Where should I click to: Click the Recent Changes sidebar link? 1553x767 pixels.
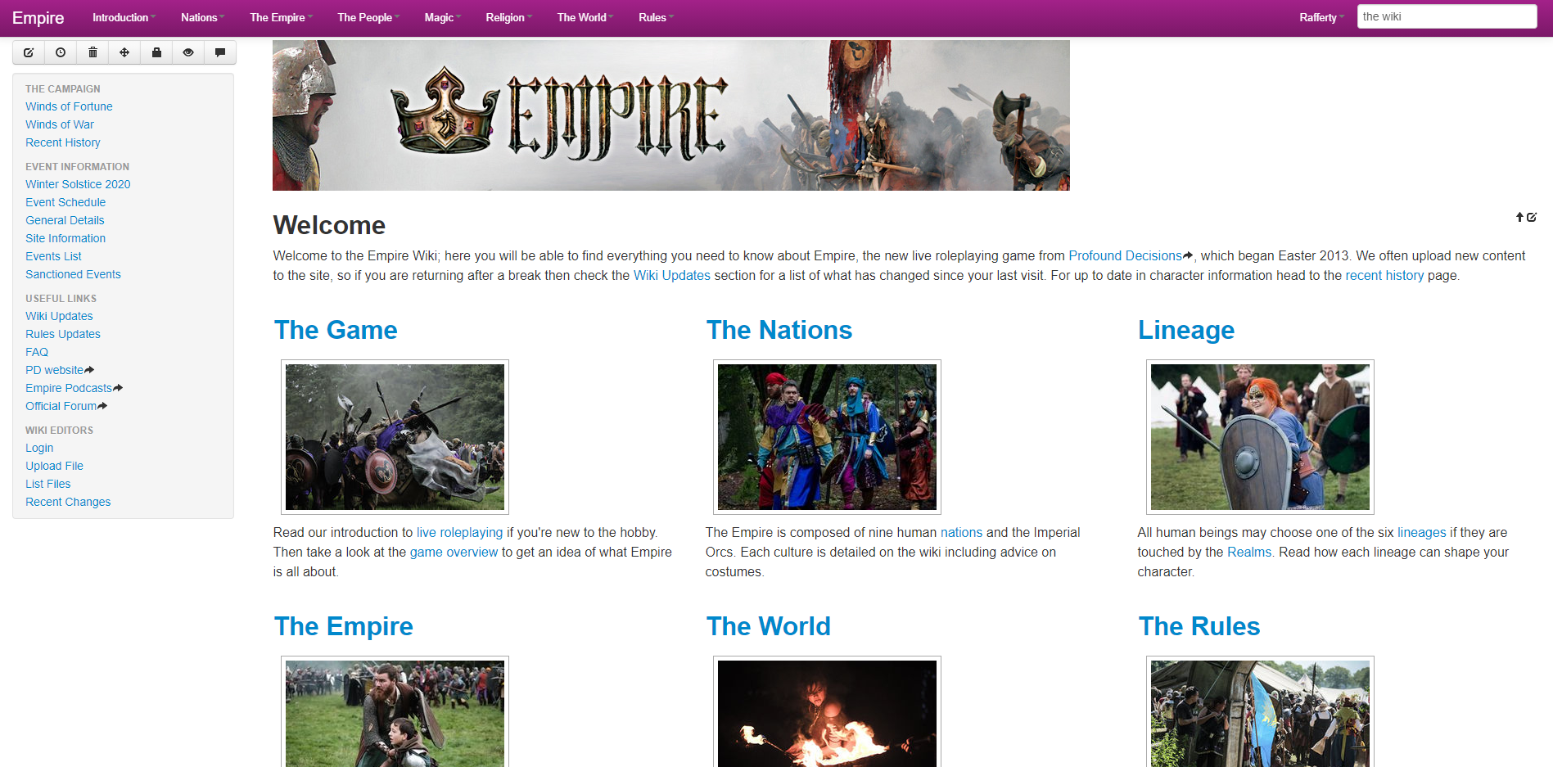(x=68, y=502)
